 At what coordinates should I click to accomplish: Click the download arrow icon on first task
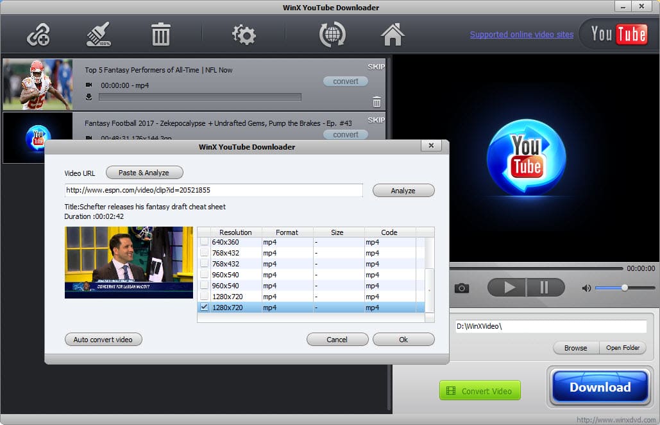[x=89, y=97]
